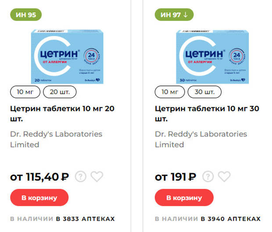Open the Цетрин таблетки 10 мг 20 шт. title
This screenshot has width=272, height=232.
(62, 114)
